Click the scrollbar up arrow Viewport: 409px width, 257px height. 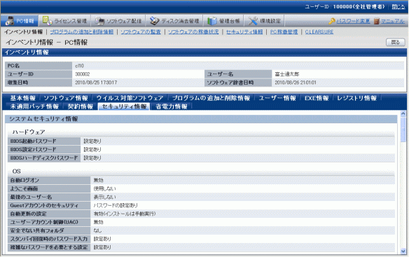[403, 113]
